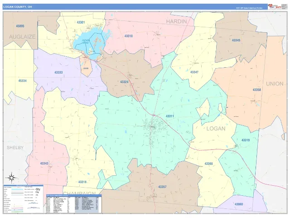Open the ZIP Code Index/Grid Locator table

pos(74,204)
